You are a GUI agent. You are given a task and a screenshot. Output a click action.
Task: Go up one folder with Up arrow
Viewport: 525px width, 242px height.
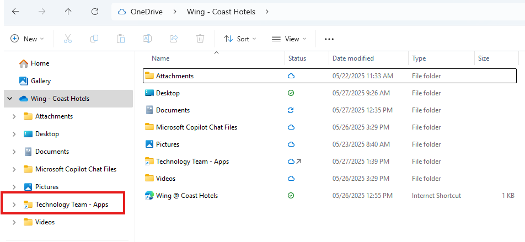point(68,11)
